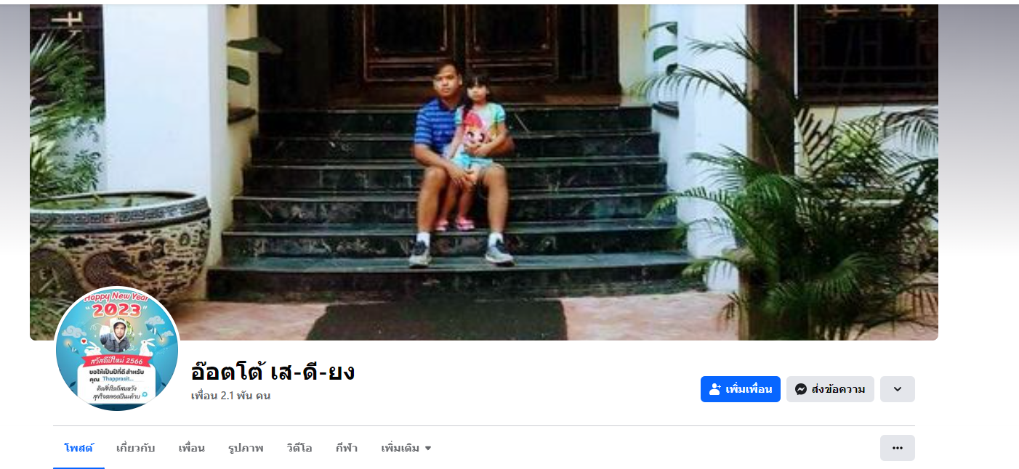Go to the รูปภาพ tab
Viewport: 1019px width, 469px height.
[246, 448]
